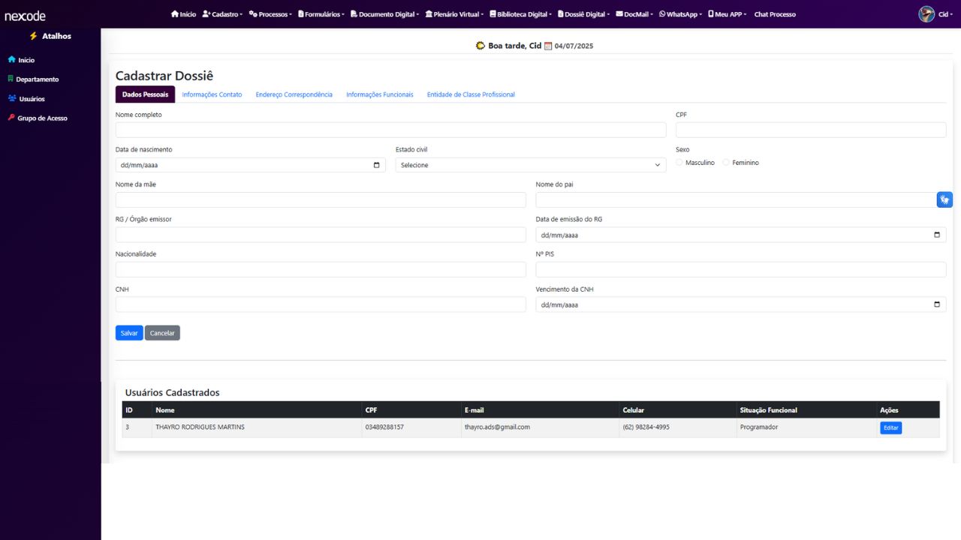Viewport: 961px width, 540px height.
Task: Click the Grupo de Acesso key icon
Action: coord(11,118)
